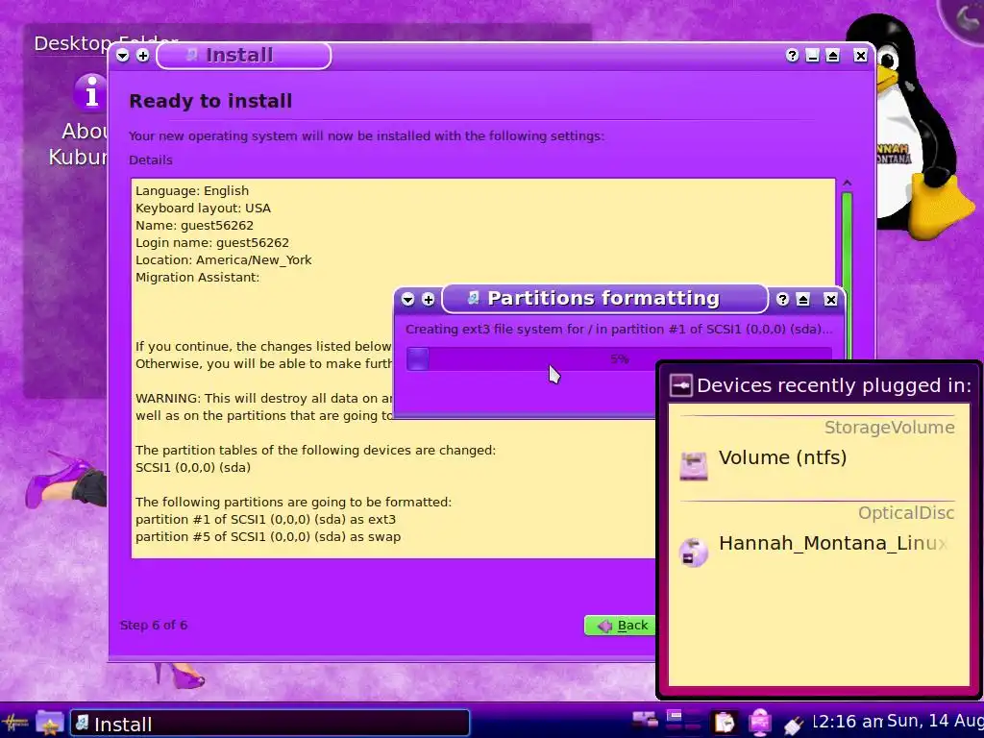Open the About Kubuntu info desktop icon
The width and height of the screenshot is (984, 738).
(x=91, y=91)
